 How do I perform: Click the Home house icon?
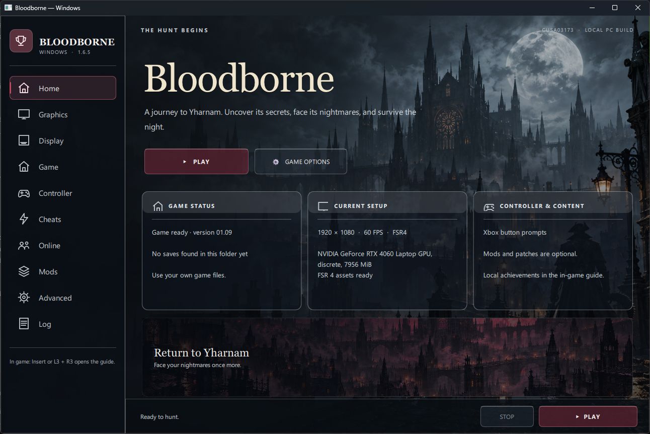[x=24, y=88]
